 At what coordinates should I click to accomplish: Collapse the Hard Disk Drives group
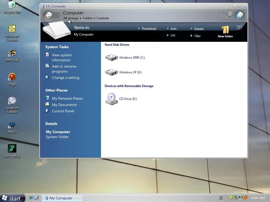coord(117,45)
